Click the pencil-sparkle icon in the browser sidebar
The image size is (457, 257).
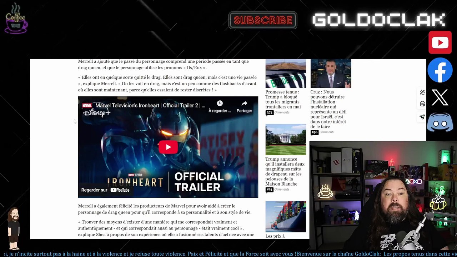pos(422,92)
